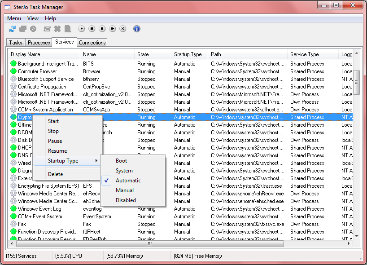Screen dimensions: 367x265
Task: Select the checked Automatic startup type
Action: (x=128, y=181)
